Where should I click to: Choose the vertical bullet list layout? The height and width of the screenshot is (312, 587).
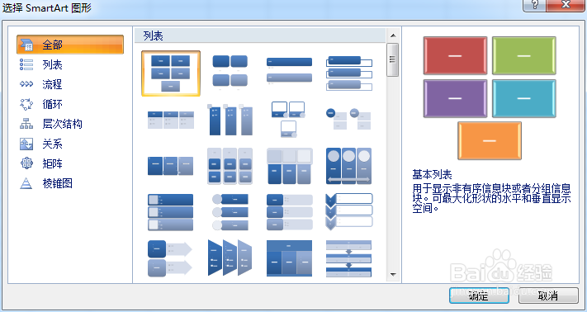[289, 71]
